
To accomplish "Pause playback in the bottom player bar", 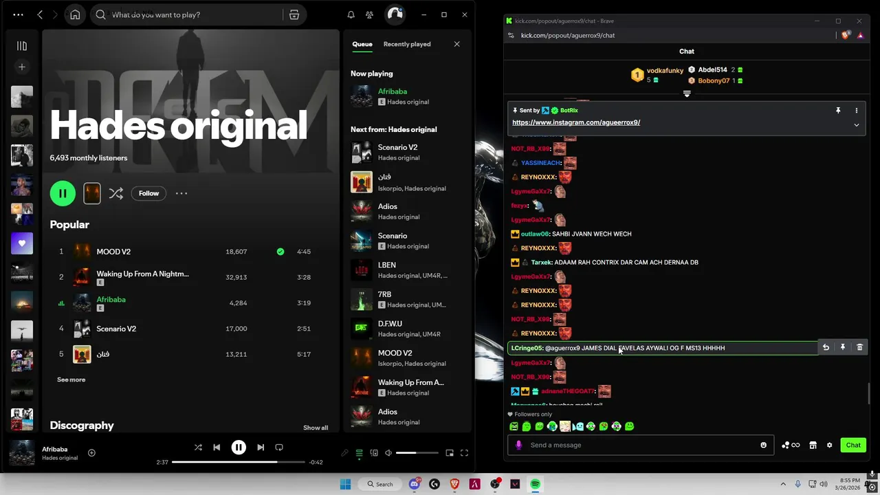I will click(x=239, y=448).
